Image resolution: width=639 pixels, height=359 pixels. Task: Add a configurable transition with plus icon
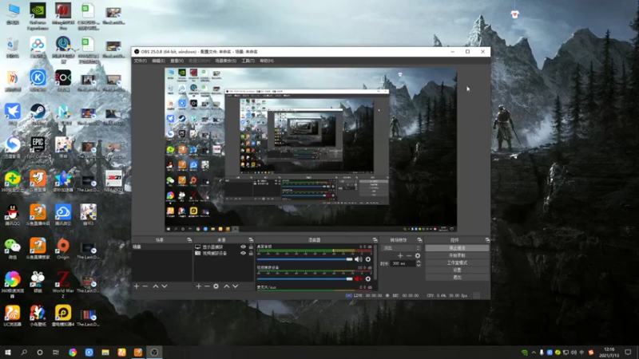click(400, 255)
